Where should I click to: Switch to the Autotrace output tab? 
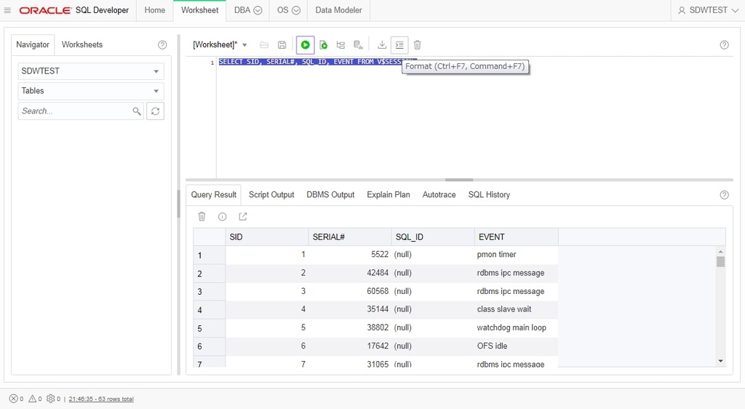pos(439,195)
